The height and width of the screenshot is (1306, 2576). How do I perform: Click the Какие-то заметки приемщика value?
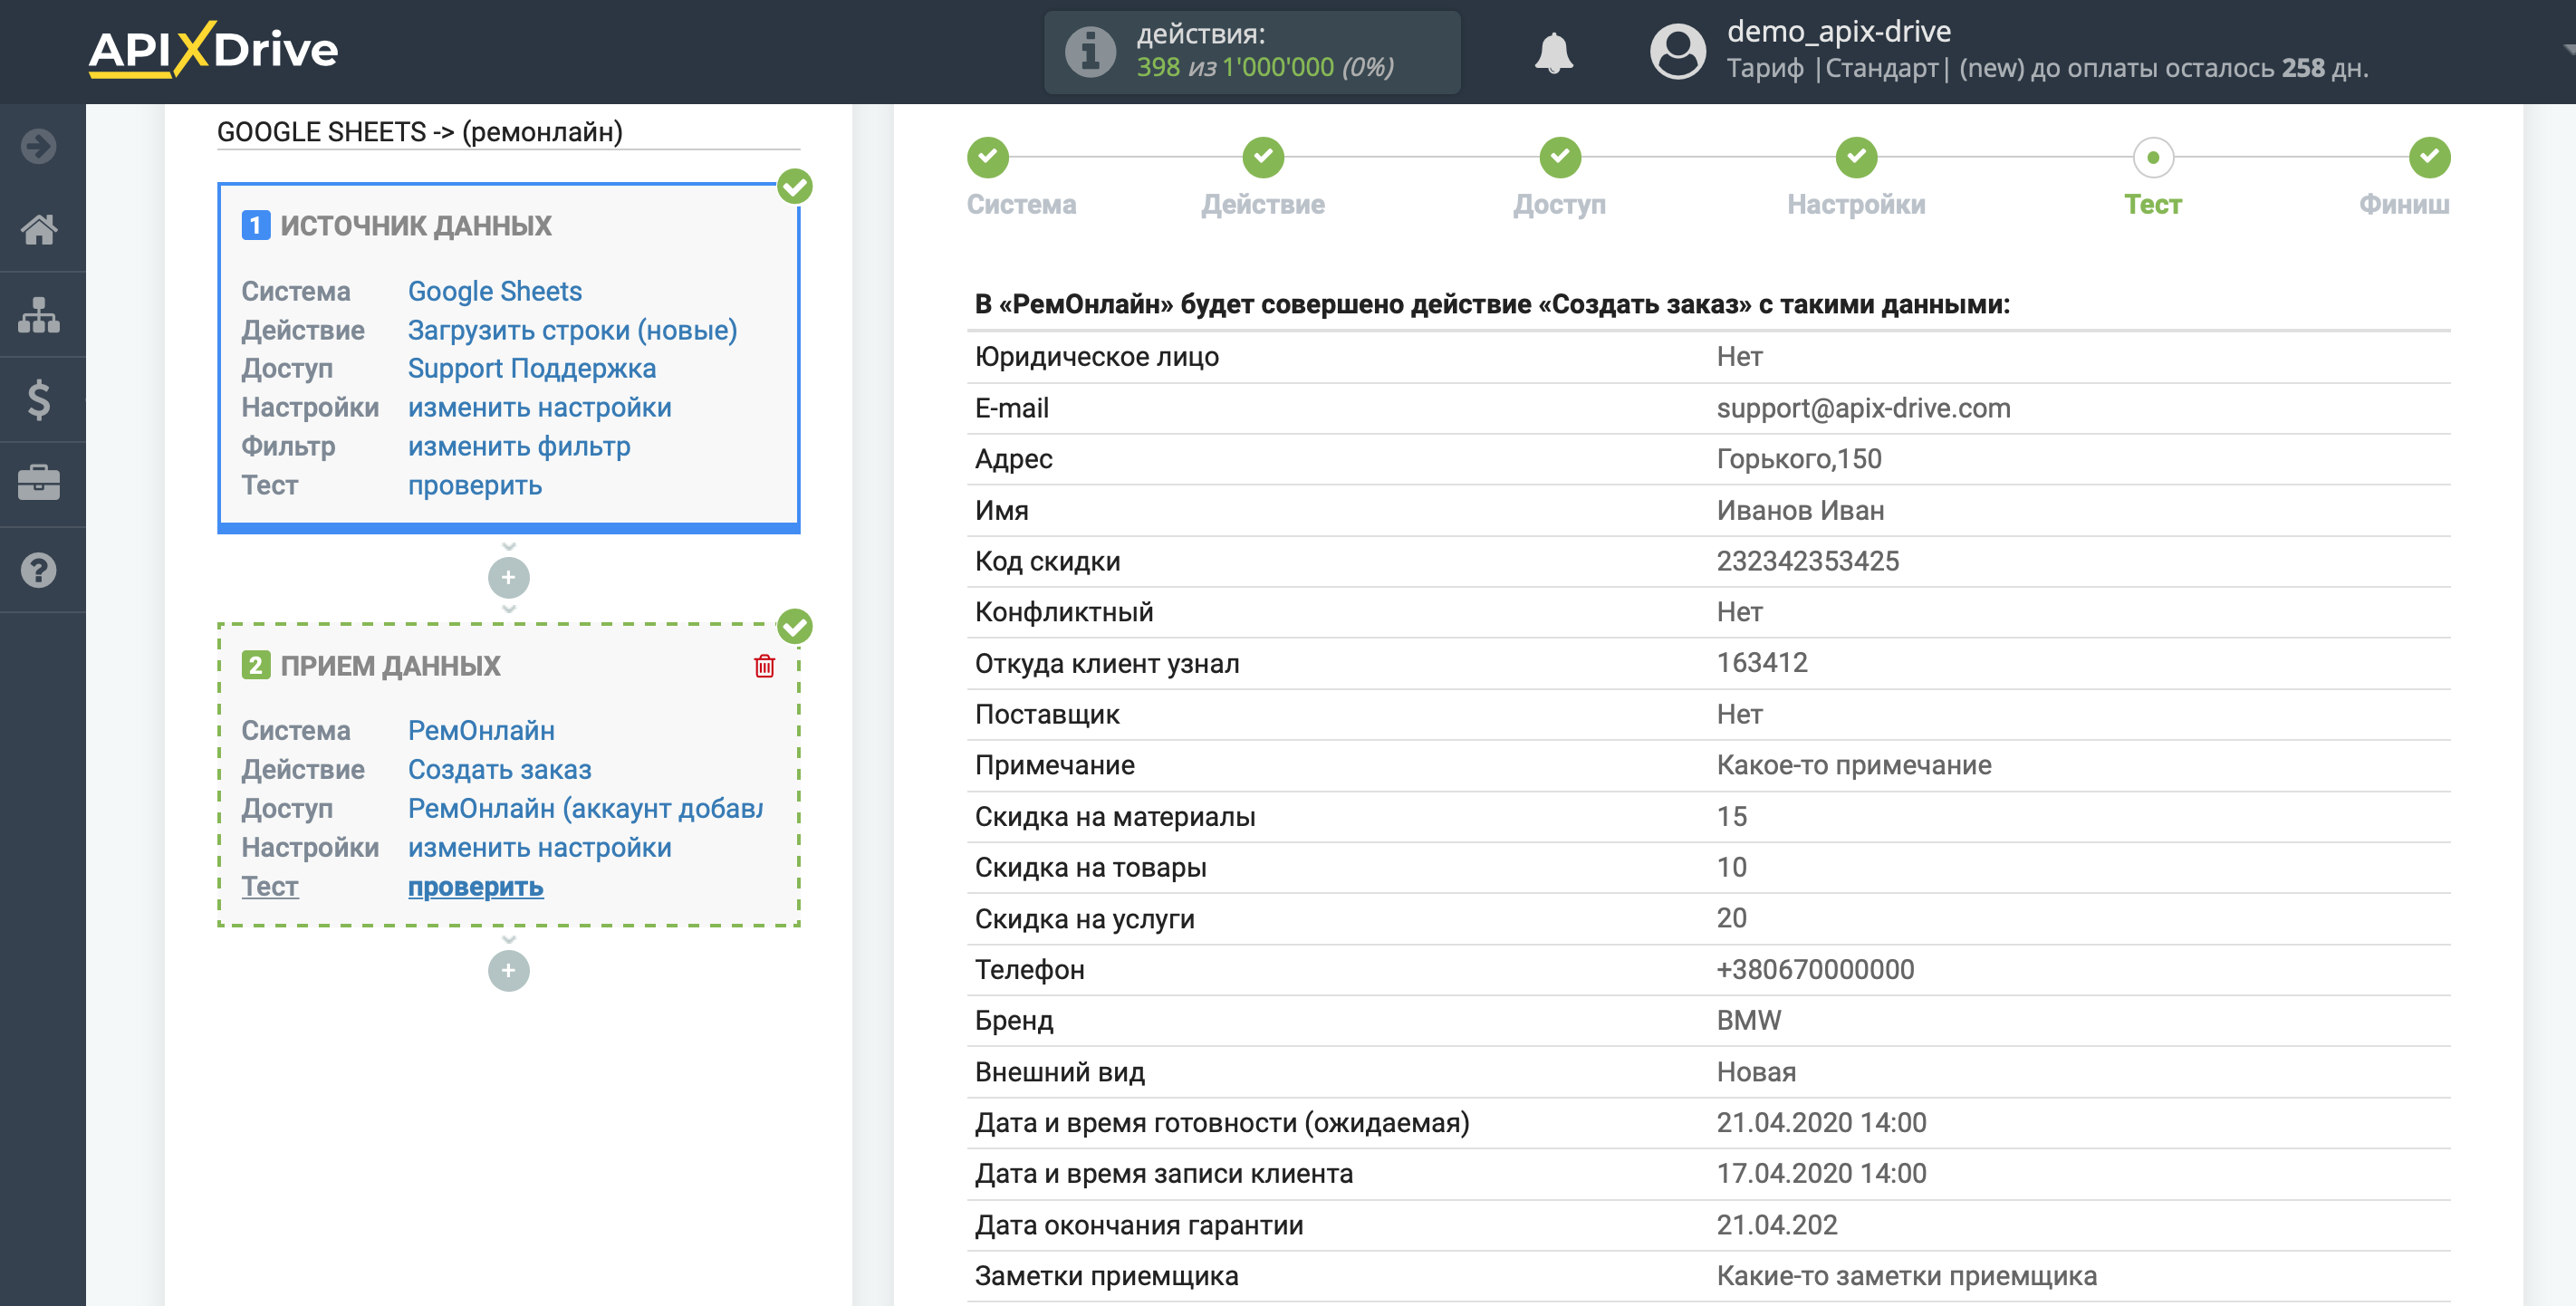pyautogui.click(x=1906, y=1276)
